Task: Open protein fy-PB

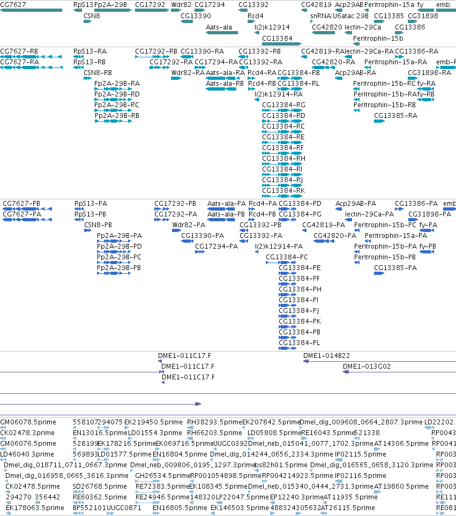Action: [428, 246]
